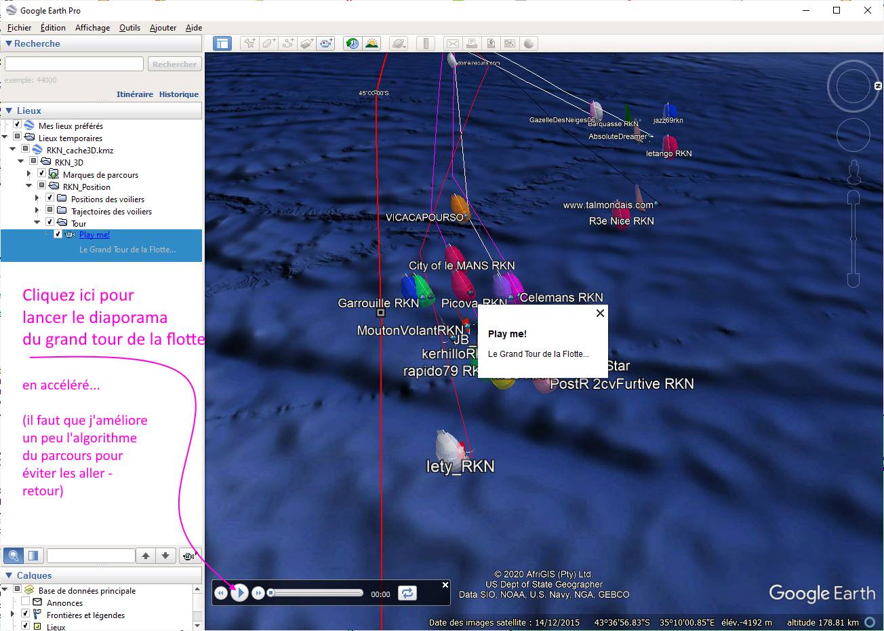Fast-forward the tour
Image resolution: width=884 pixels, height=631 pixels.
[x=258, y=594]
